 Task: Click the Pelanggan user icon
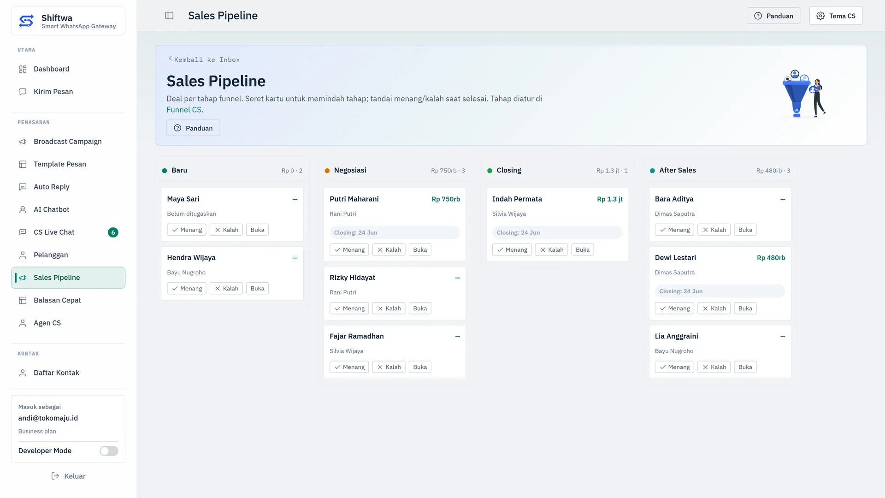[23, 255]
